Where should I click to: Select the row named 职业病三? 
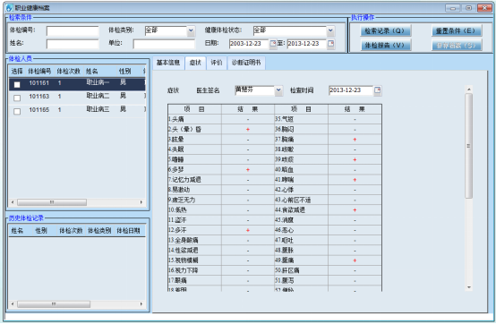coord(77,110)
